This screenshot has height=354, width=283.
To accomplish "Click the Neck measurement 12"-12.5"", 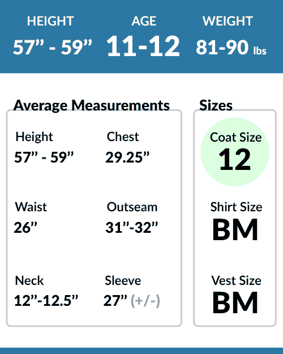I will 46,301.
